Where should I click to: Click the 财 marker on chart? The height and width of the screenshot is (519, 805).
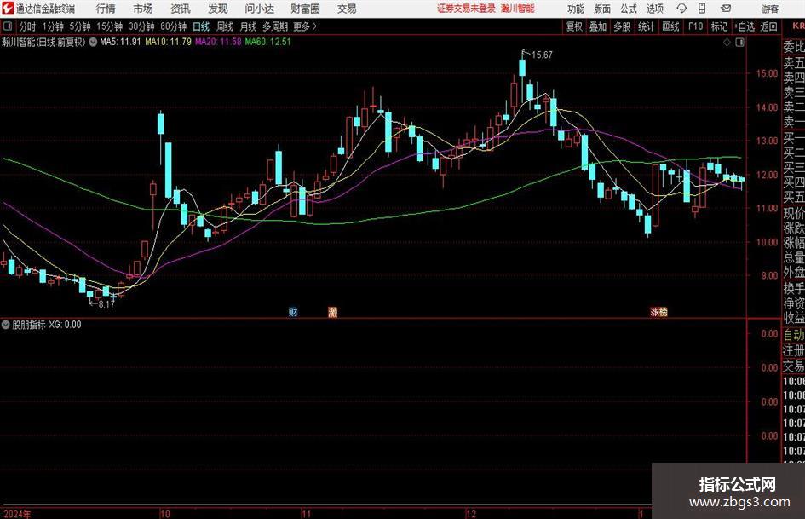293,311
